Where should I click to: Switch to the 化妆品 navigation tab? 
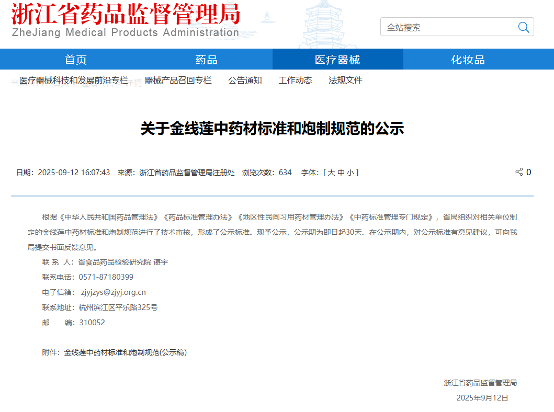pos(468,60)
